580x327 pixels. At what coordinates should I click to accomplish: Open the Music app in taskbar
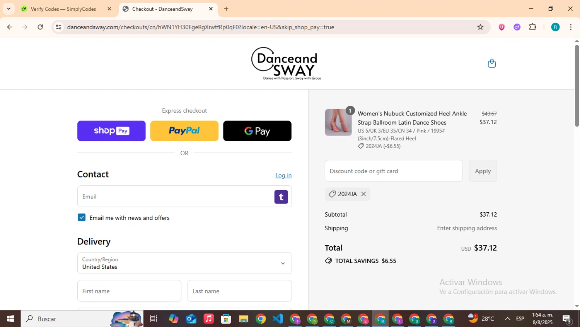(x=208, y=319)
